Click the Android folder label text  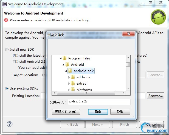point(77,65)
